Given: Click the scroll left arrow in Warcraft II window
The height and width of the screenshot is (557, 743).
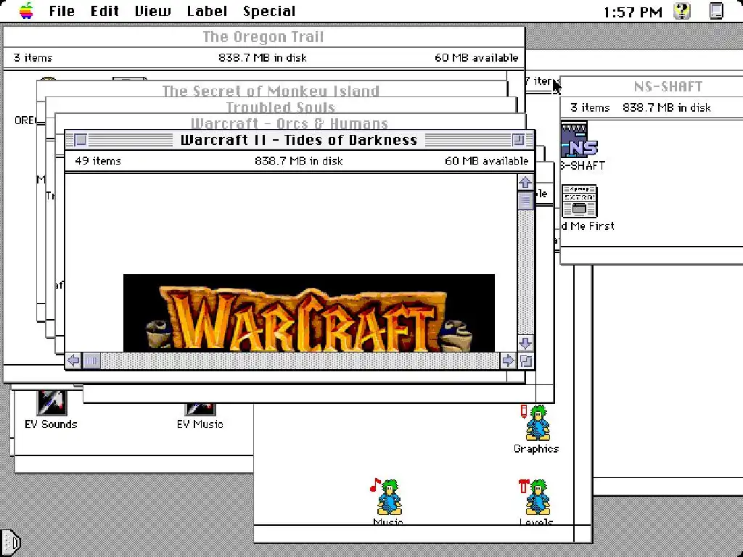Looking at the screenshot, I should [73, 360].
